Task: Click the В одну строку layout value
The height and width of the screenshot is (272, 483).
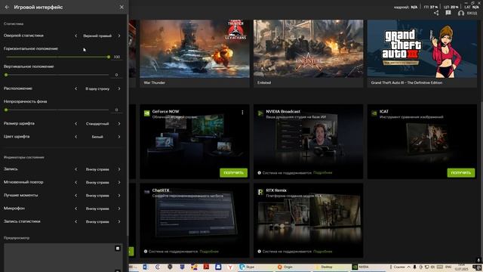Action: point(97,89)
